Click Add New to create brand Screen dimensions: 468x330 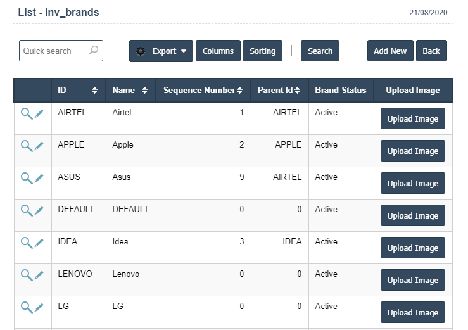pos(390,51)
